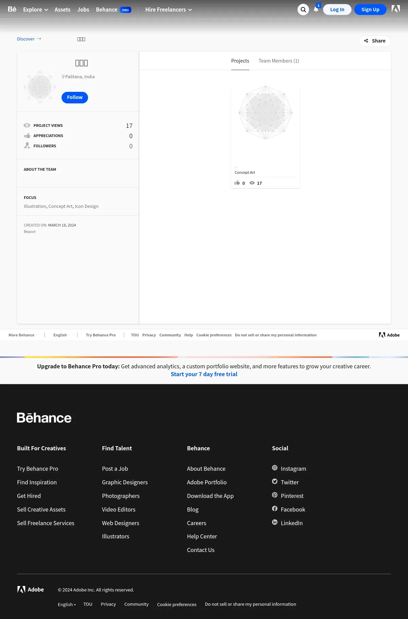The height and width of the screenshot is (619, 408).
Task: Click the Report link
Action: pos(30,232)
